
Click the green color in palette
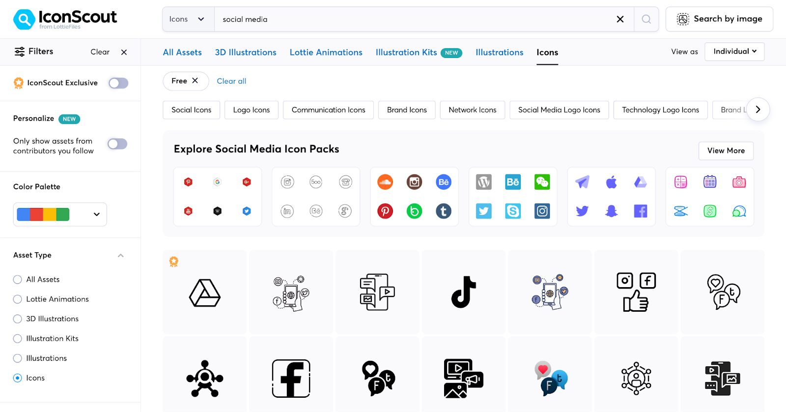tap(63, 214)
